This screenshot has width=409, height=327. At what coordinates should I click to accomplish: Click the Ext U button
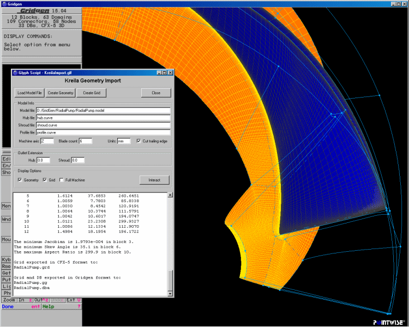click(73, 300)
